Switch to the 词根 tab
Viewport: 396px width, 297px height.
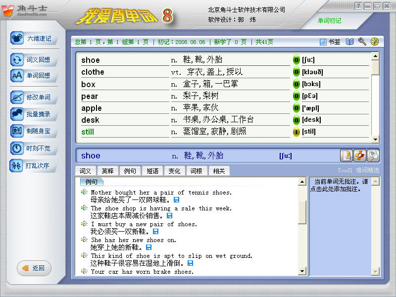196,171
